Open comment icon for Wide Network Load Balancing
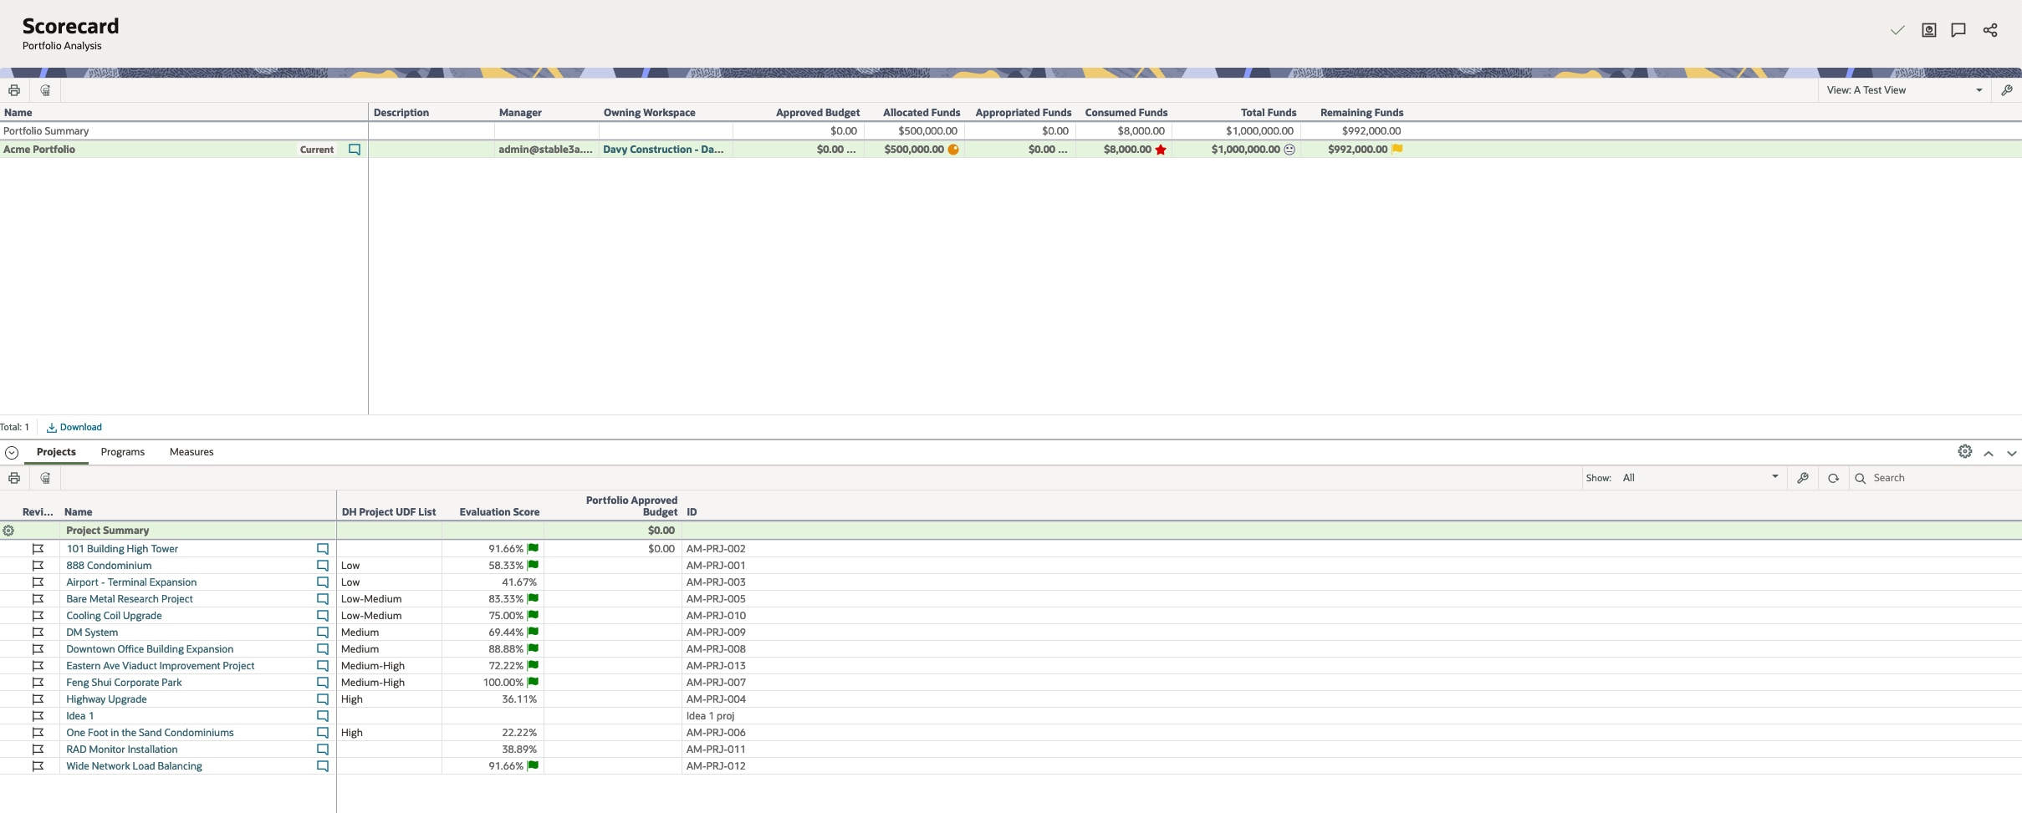 tap(323, 766)
